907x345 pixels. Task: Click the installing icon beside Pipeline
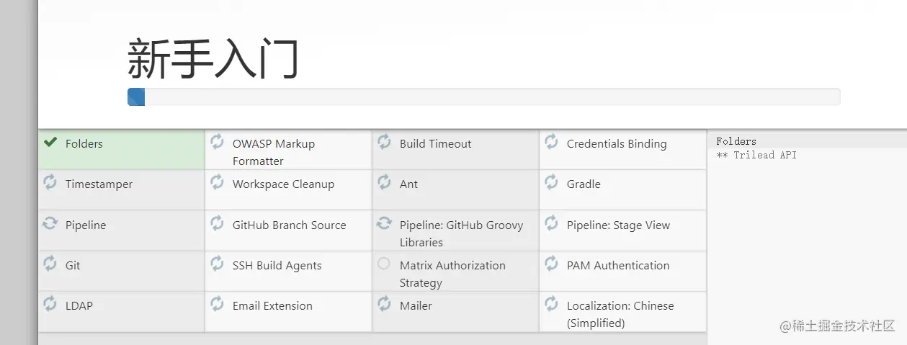coord(50,223)
